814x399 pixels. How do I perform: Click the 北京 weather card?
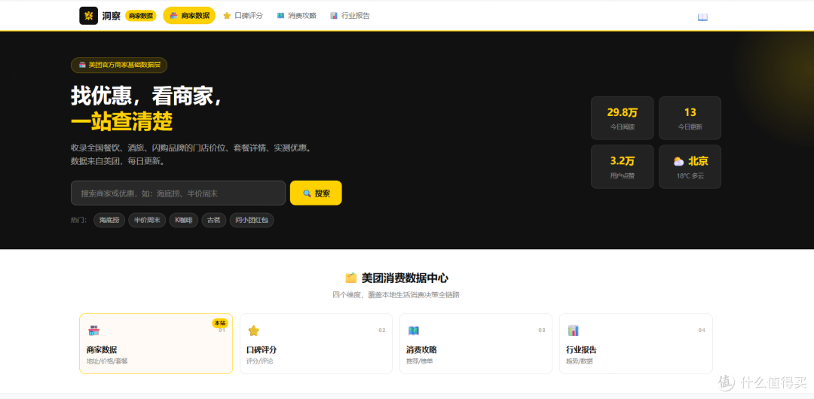click(x=690, y=166)
